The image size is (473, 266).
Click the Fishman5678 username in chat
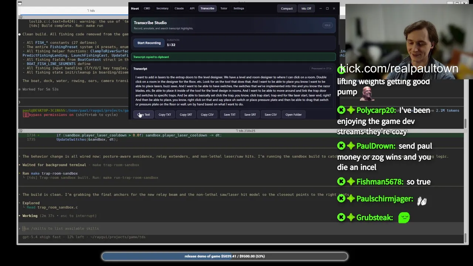(x=380, y=182)
